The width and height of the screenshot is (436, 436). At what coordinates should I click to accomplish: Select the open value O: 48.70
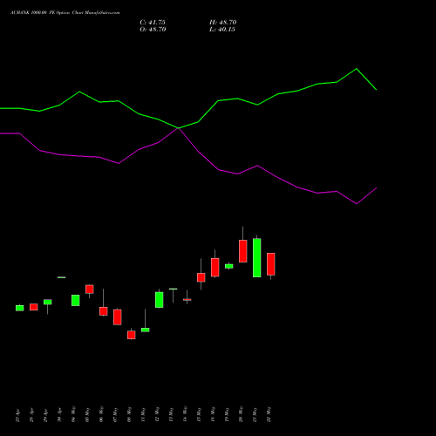pos(153,30)
